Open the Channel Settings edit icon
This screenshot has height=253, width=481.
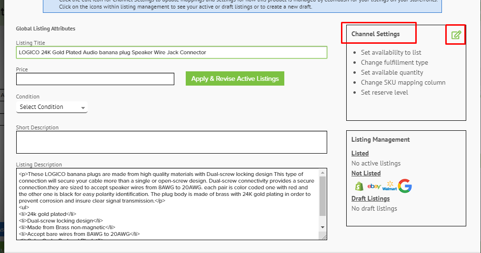456,35
